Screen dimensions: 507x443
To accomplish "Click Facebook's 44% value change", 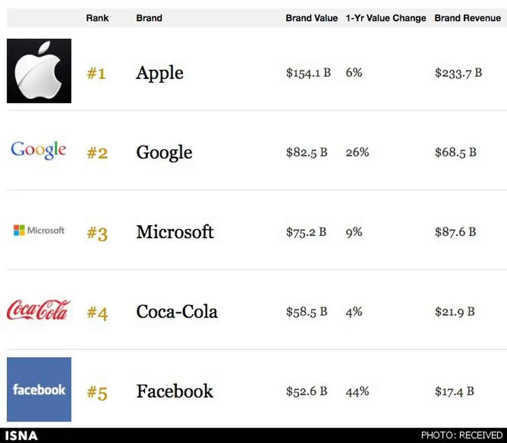I will click(357, 392).
